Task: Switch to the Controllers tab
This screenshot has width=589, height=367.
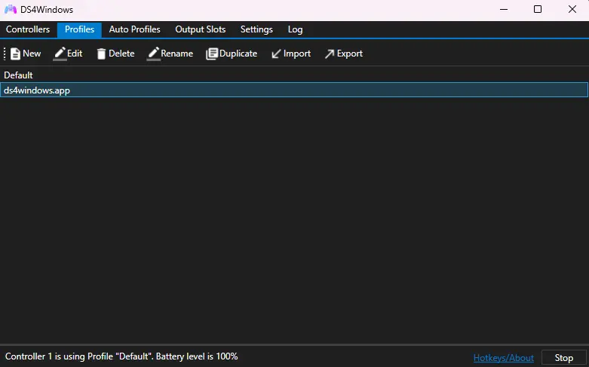Action: click(28, 29)
